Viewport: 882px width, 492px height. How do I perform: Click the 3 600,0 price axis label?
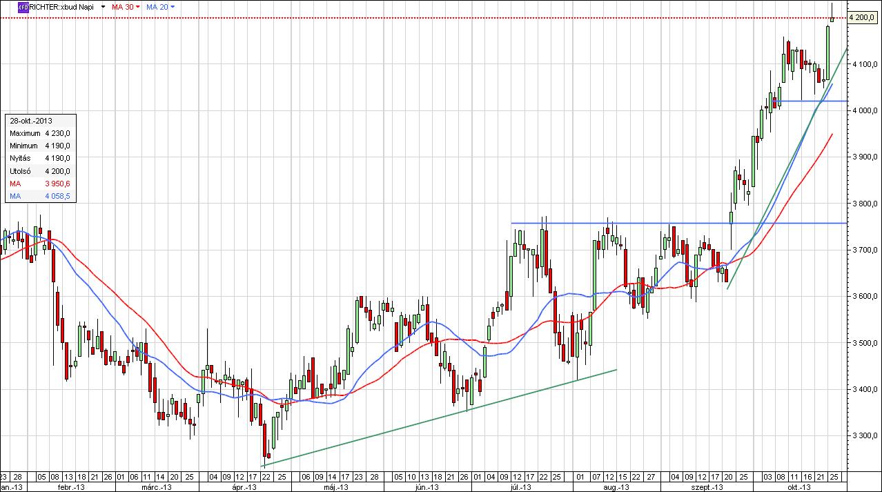click(864, 296)
